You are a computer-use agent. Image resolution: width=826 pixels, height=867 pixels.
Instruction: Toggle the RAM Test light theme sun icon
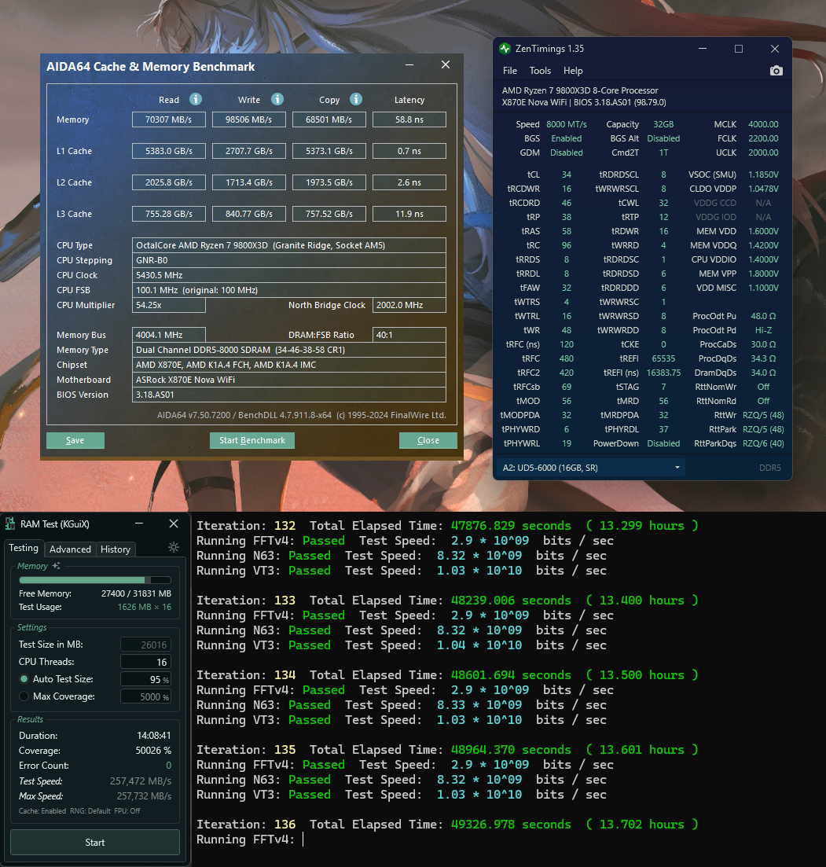(x=173, y=547)
